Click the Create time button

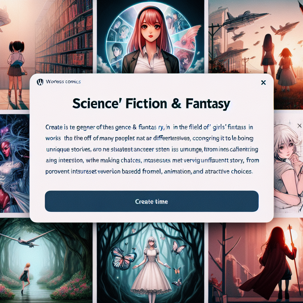[152, 201]
